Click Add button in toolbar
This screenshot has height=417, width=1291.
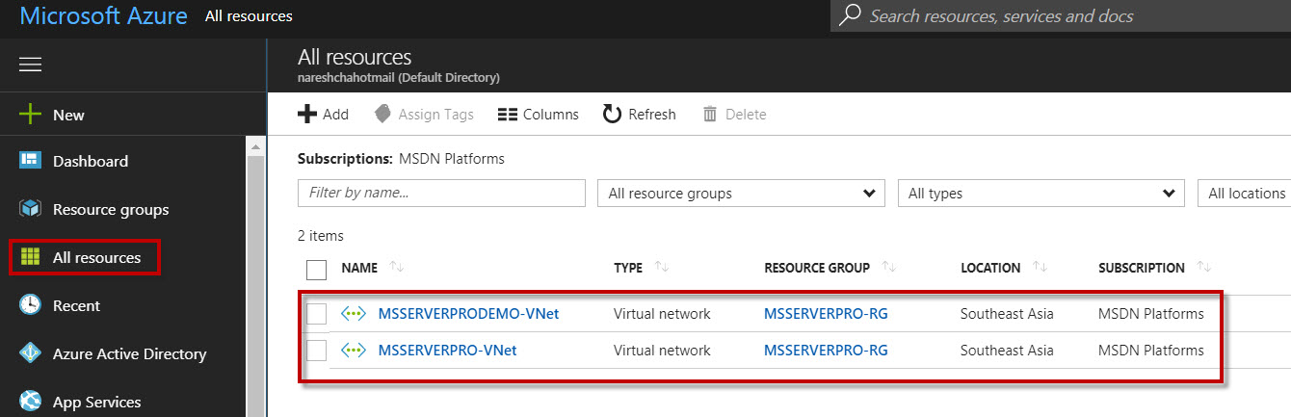324,115
